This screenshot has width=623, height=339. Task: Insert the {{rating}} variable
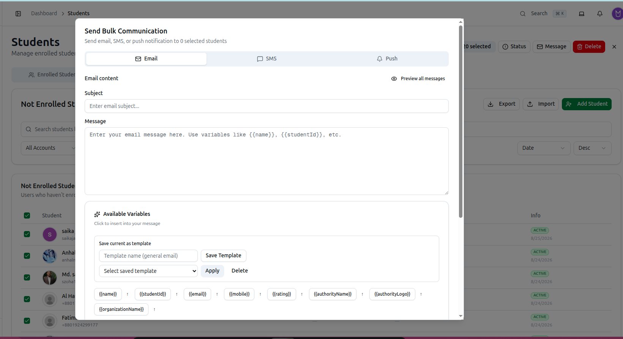tap(282, 294)
